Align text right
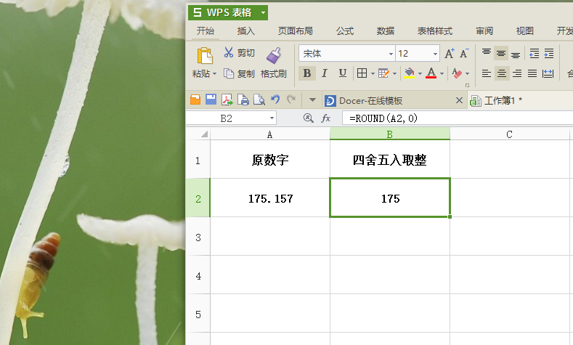The image size is (573, 345). click(x=517, y=73)
